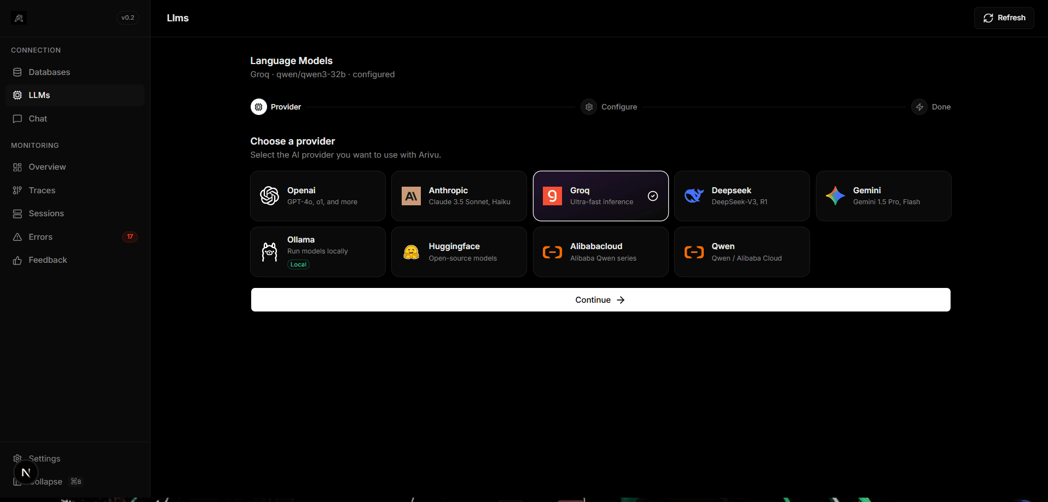This screenshot has height=502, width=1048.
Task: Select the Groq provider card
Action: pos(601,196)
